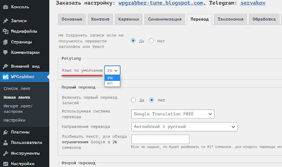Screen dimensions: 282x167
Task: Click the Инструменты wrench icon
Action: [x=6, y=153]
